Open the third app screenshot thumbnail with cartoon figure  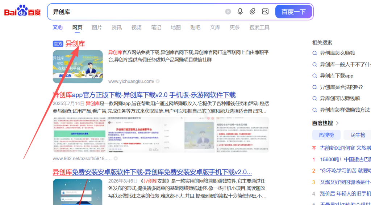(188, 134)
